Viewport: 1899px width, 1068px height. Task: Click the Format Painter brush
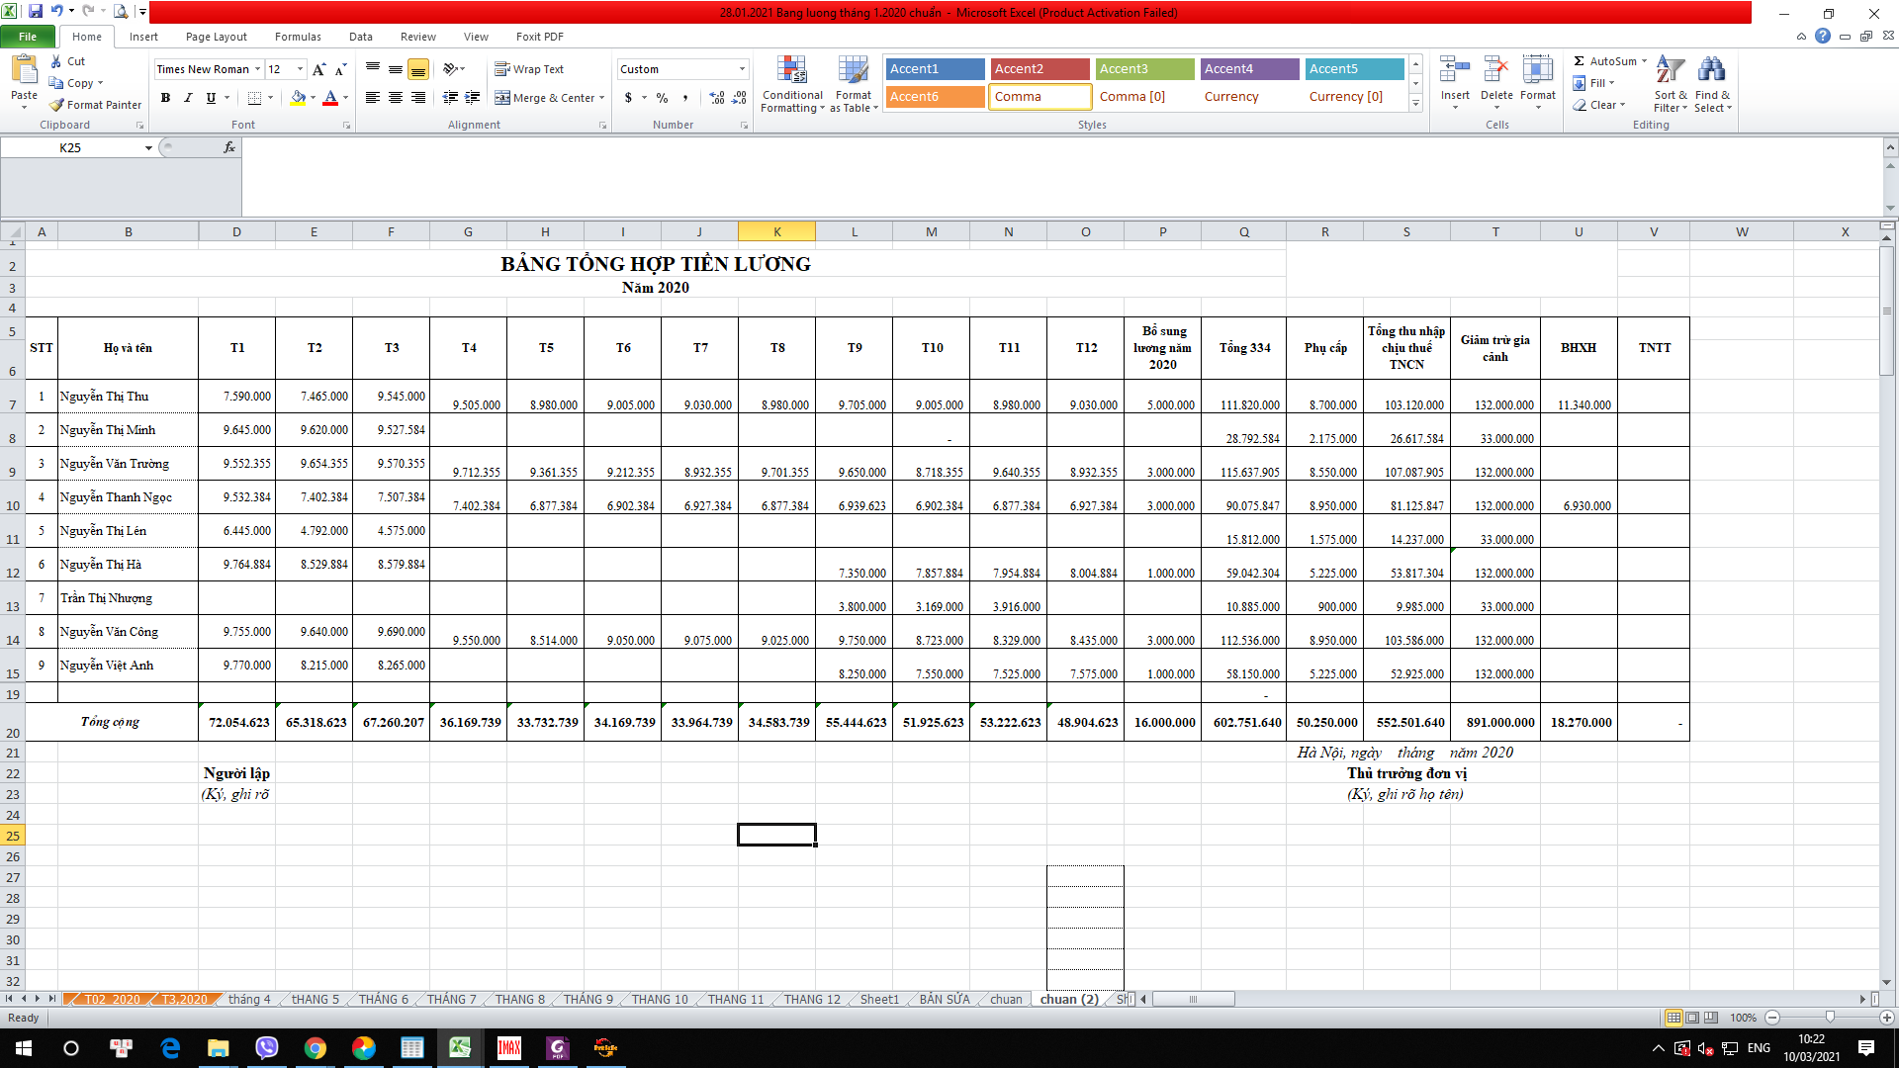point(56,105)
